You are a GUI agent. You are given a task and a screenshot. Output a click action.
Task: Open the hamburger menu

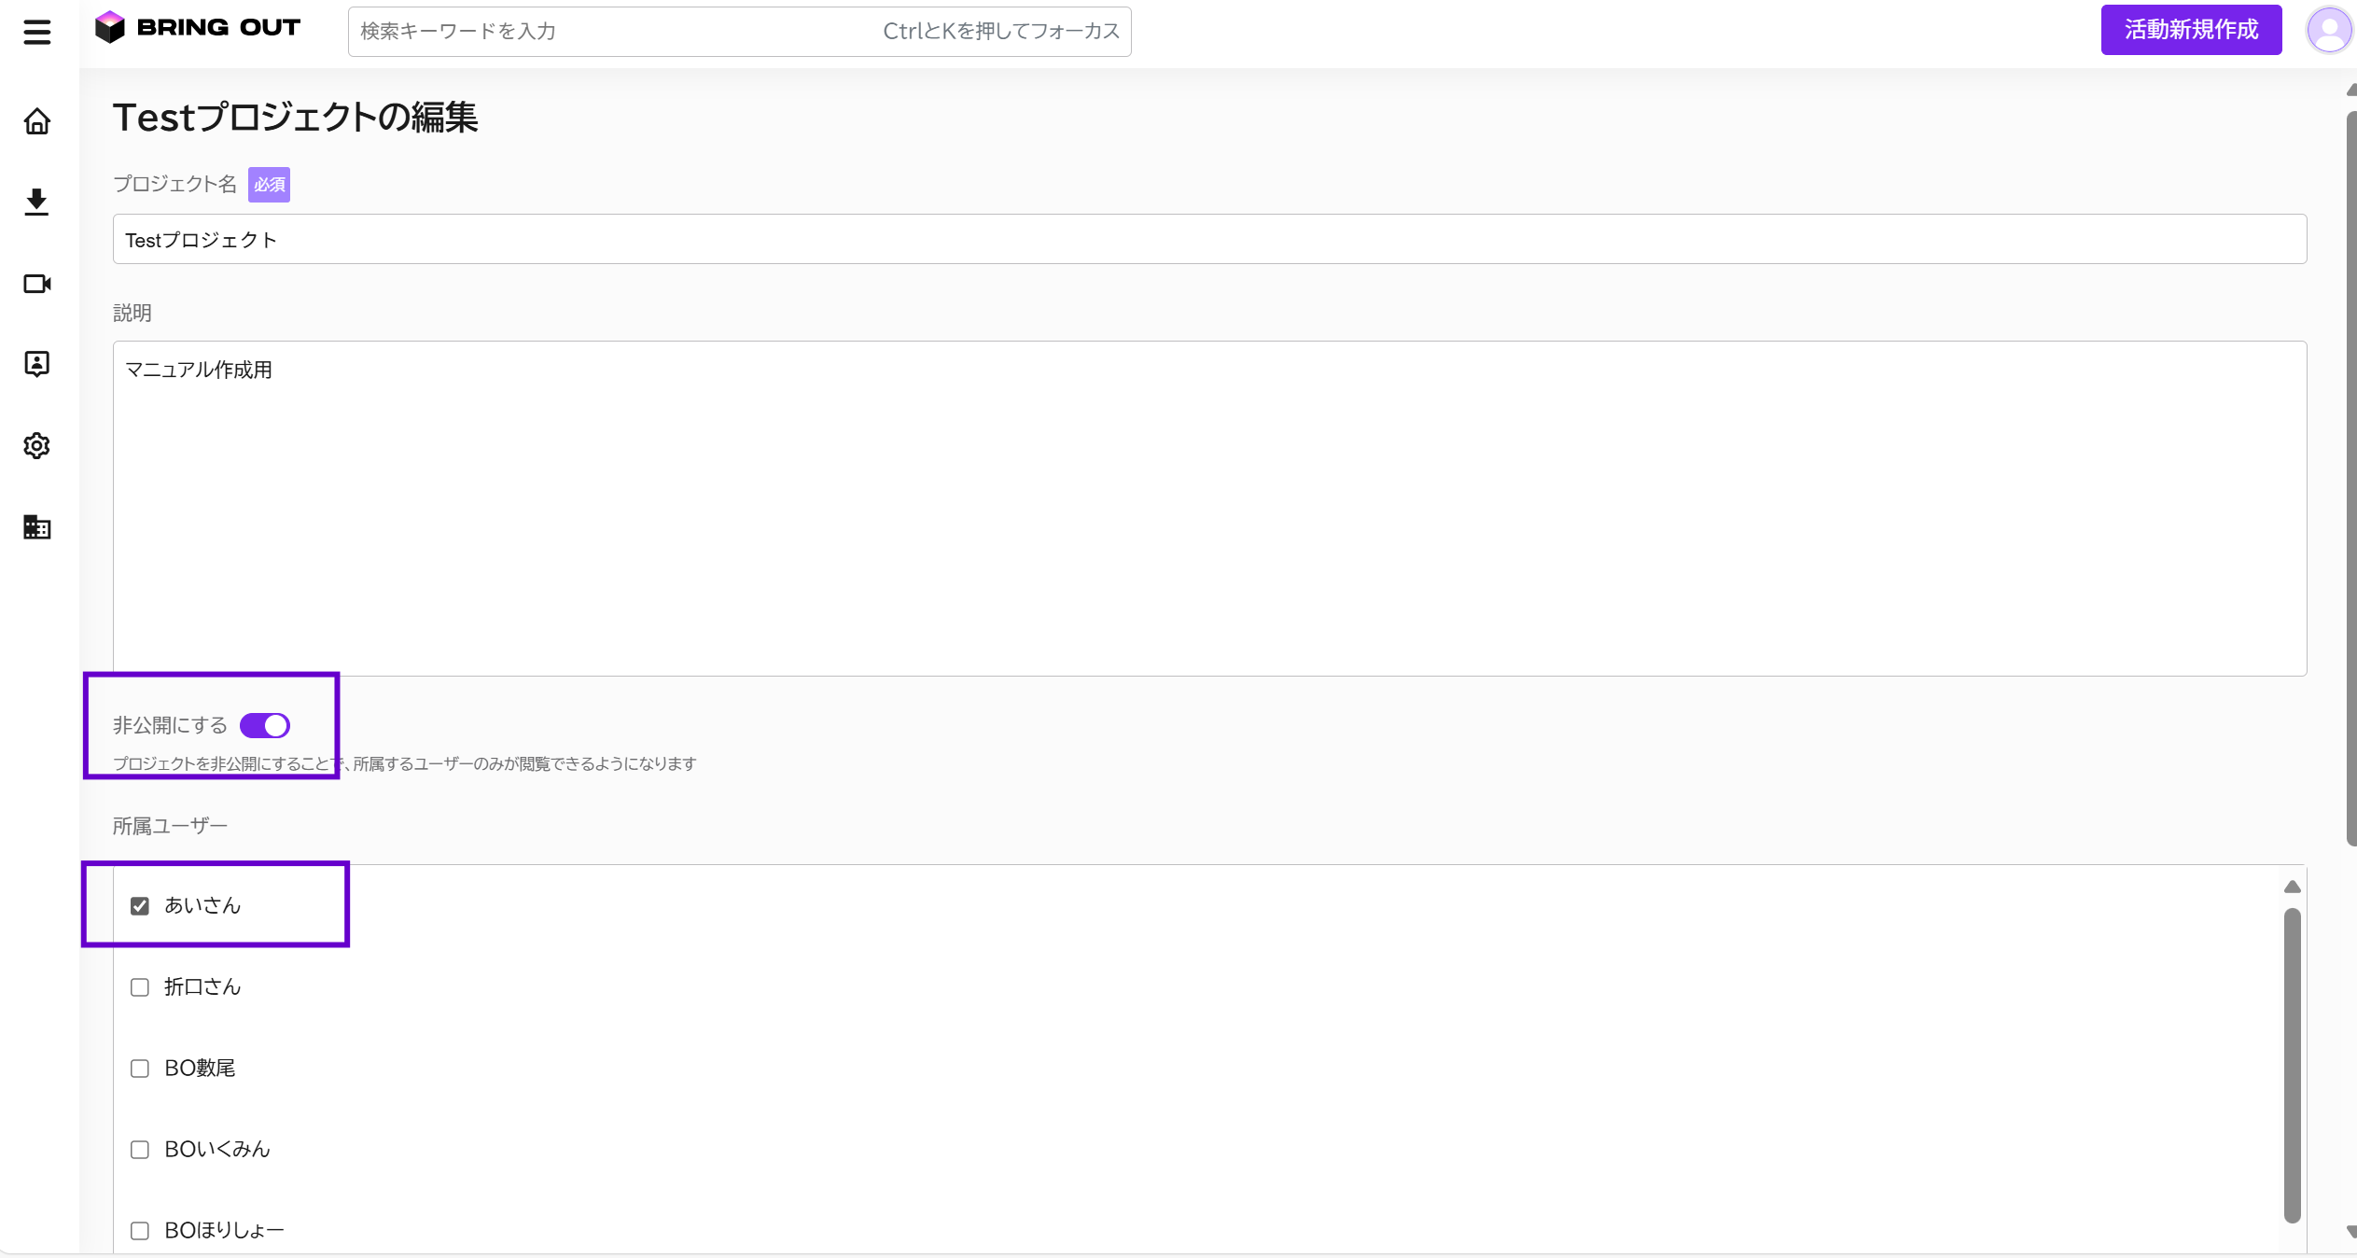pyautogui.click(x=37, y=32)
